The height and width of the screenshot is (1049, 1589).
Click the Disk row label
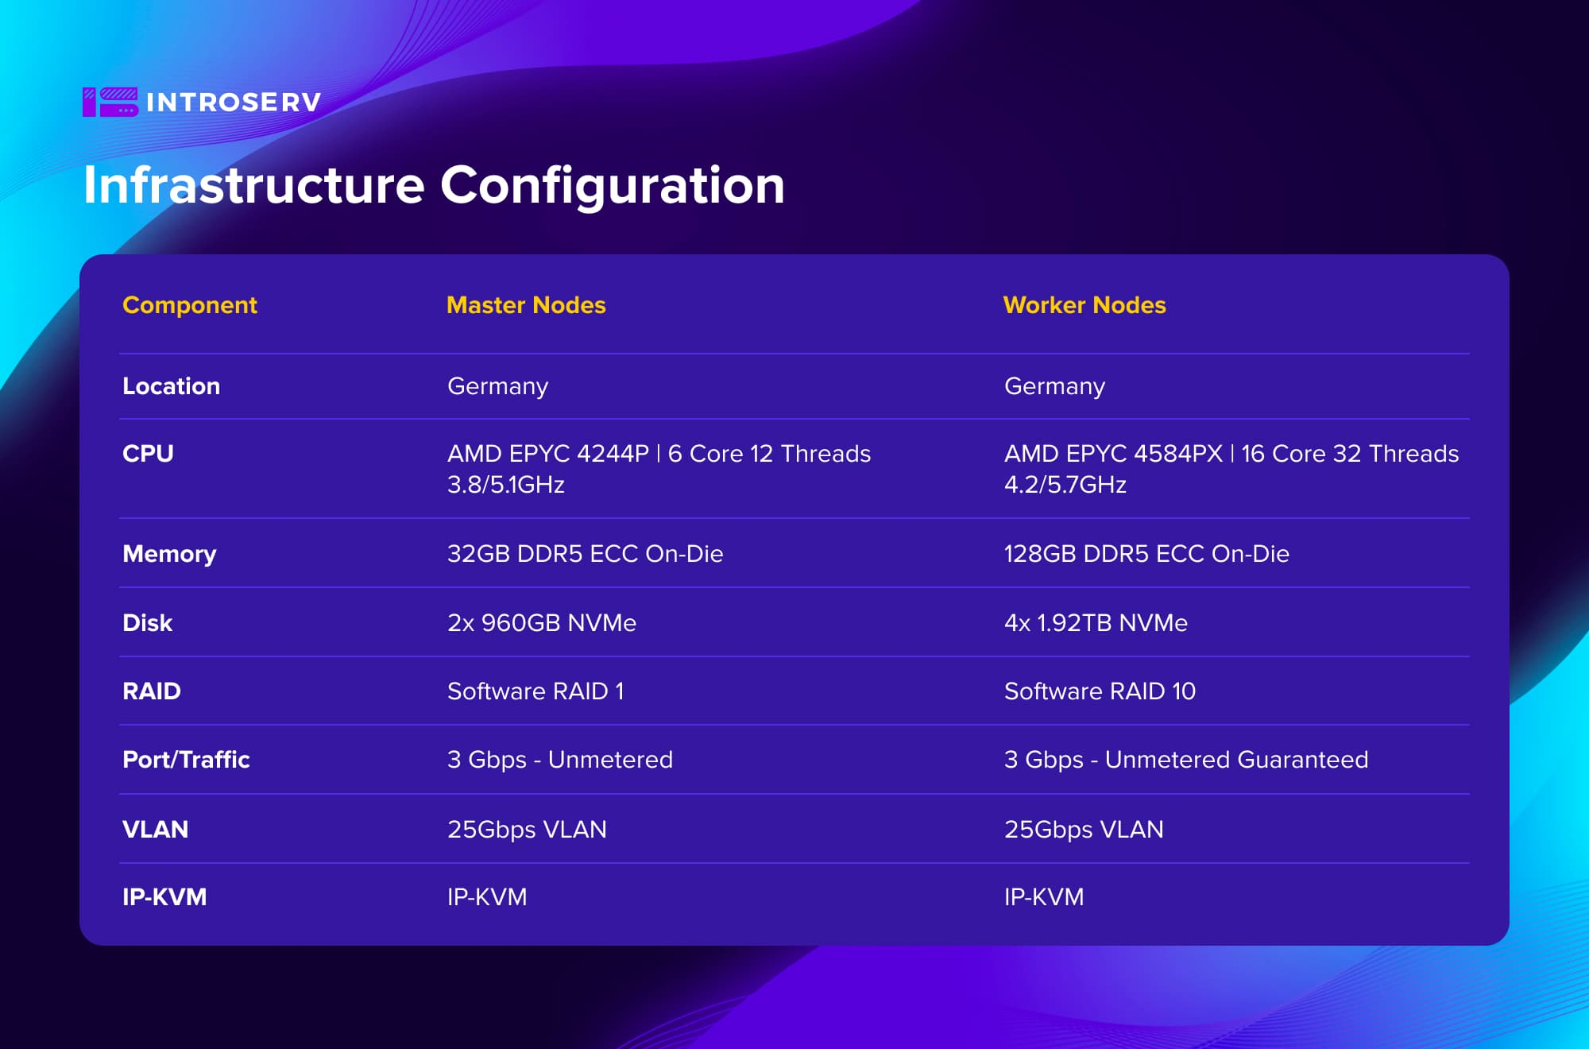click(x=147, y=623)
